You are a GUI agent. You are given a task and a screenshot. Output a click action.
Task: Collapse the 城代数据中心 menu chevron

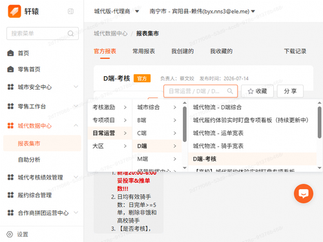76,125
